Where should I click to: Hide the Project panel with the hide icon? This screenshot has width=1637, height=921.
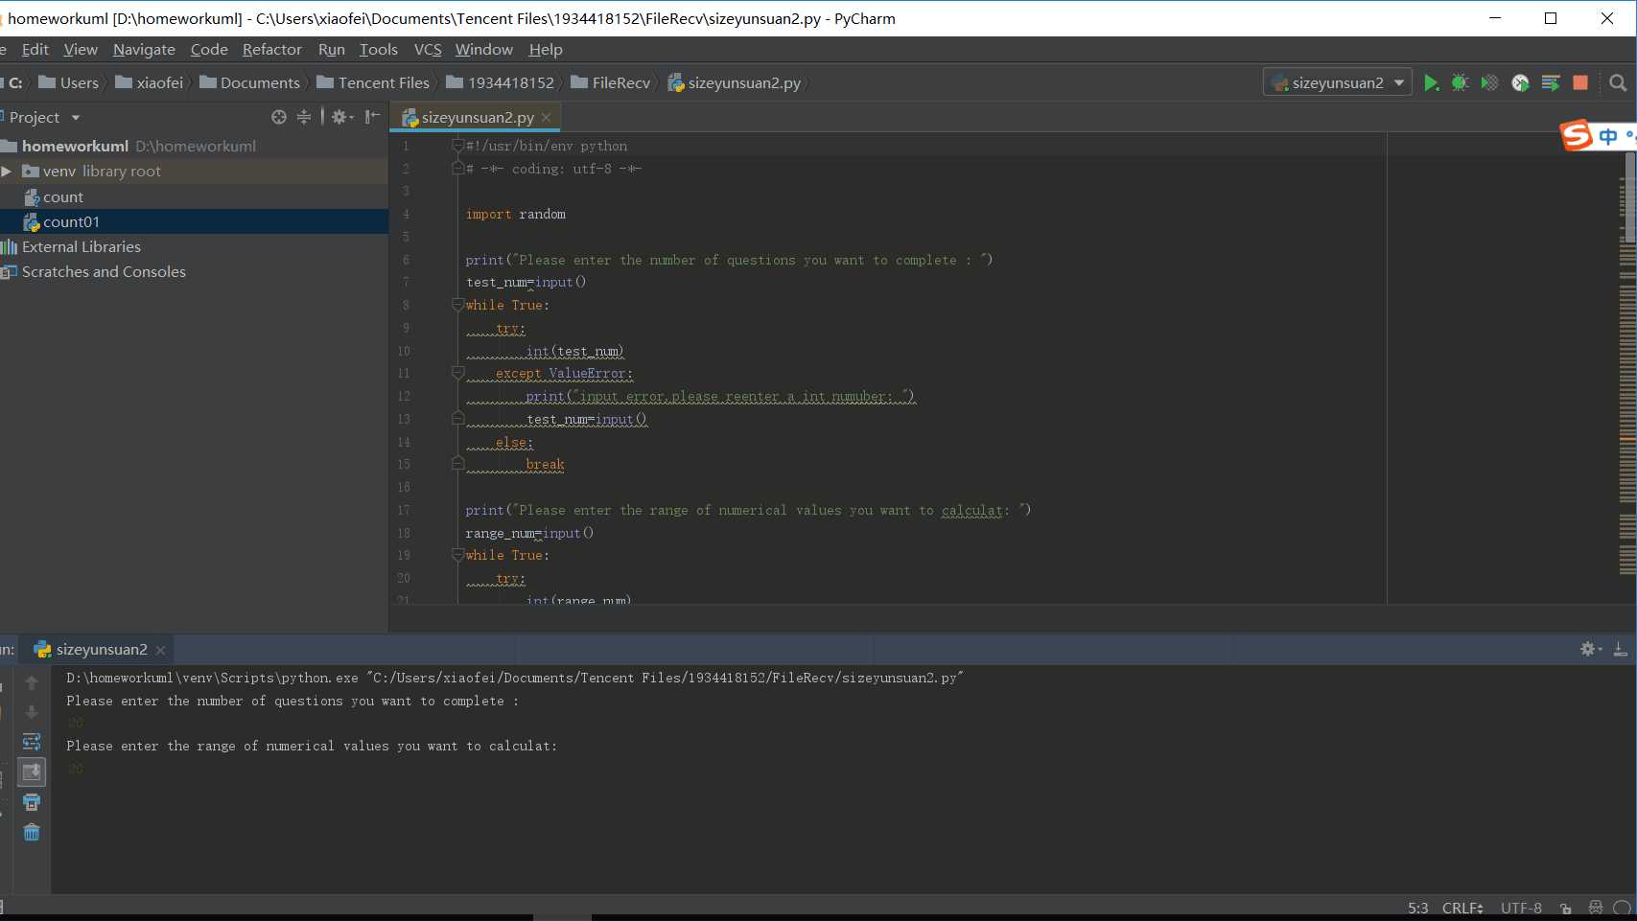pos(373,117)
